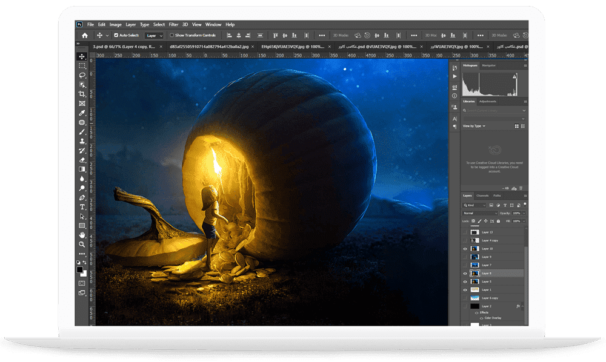Screen dimensions: 606x362
Task: Click the Libraries trash icon
Action: click(521, 188)
